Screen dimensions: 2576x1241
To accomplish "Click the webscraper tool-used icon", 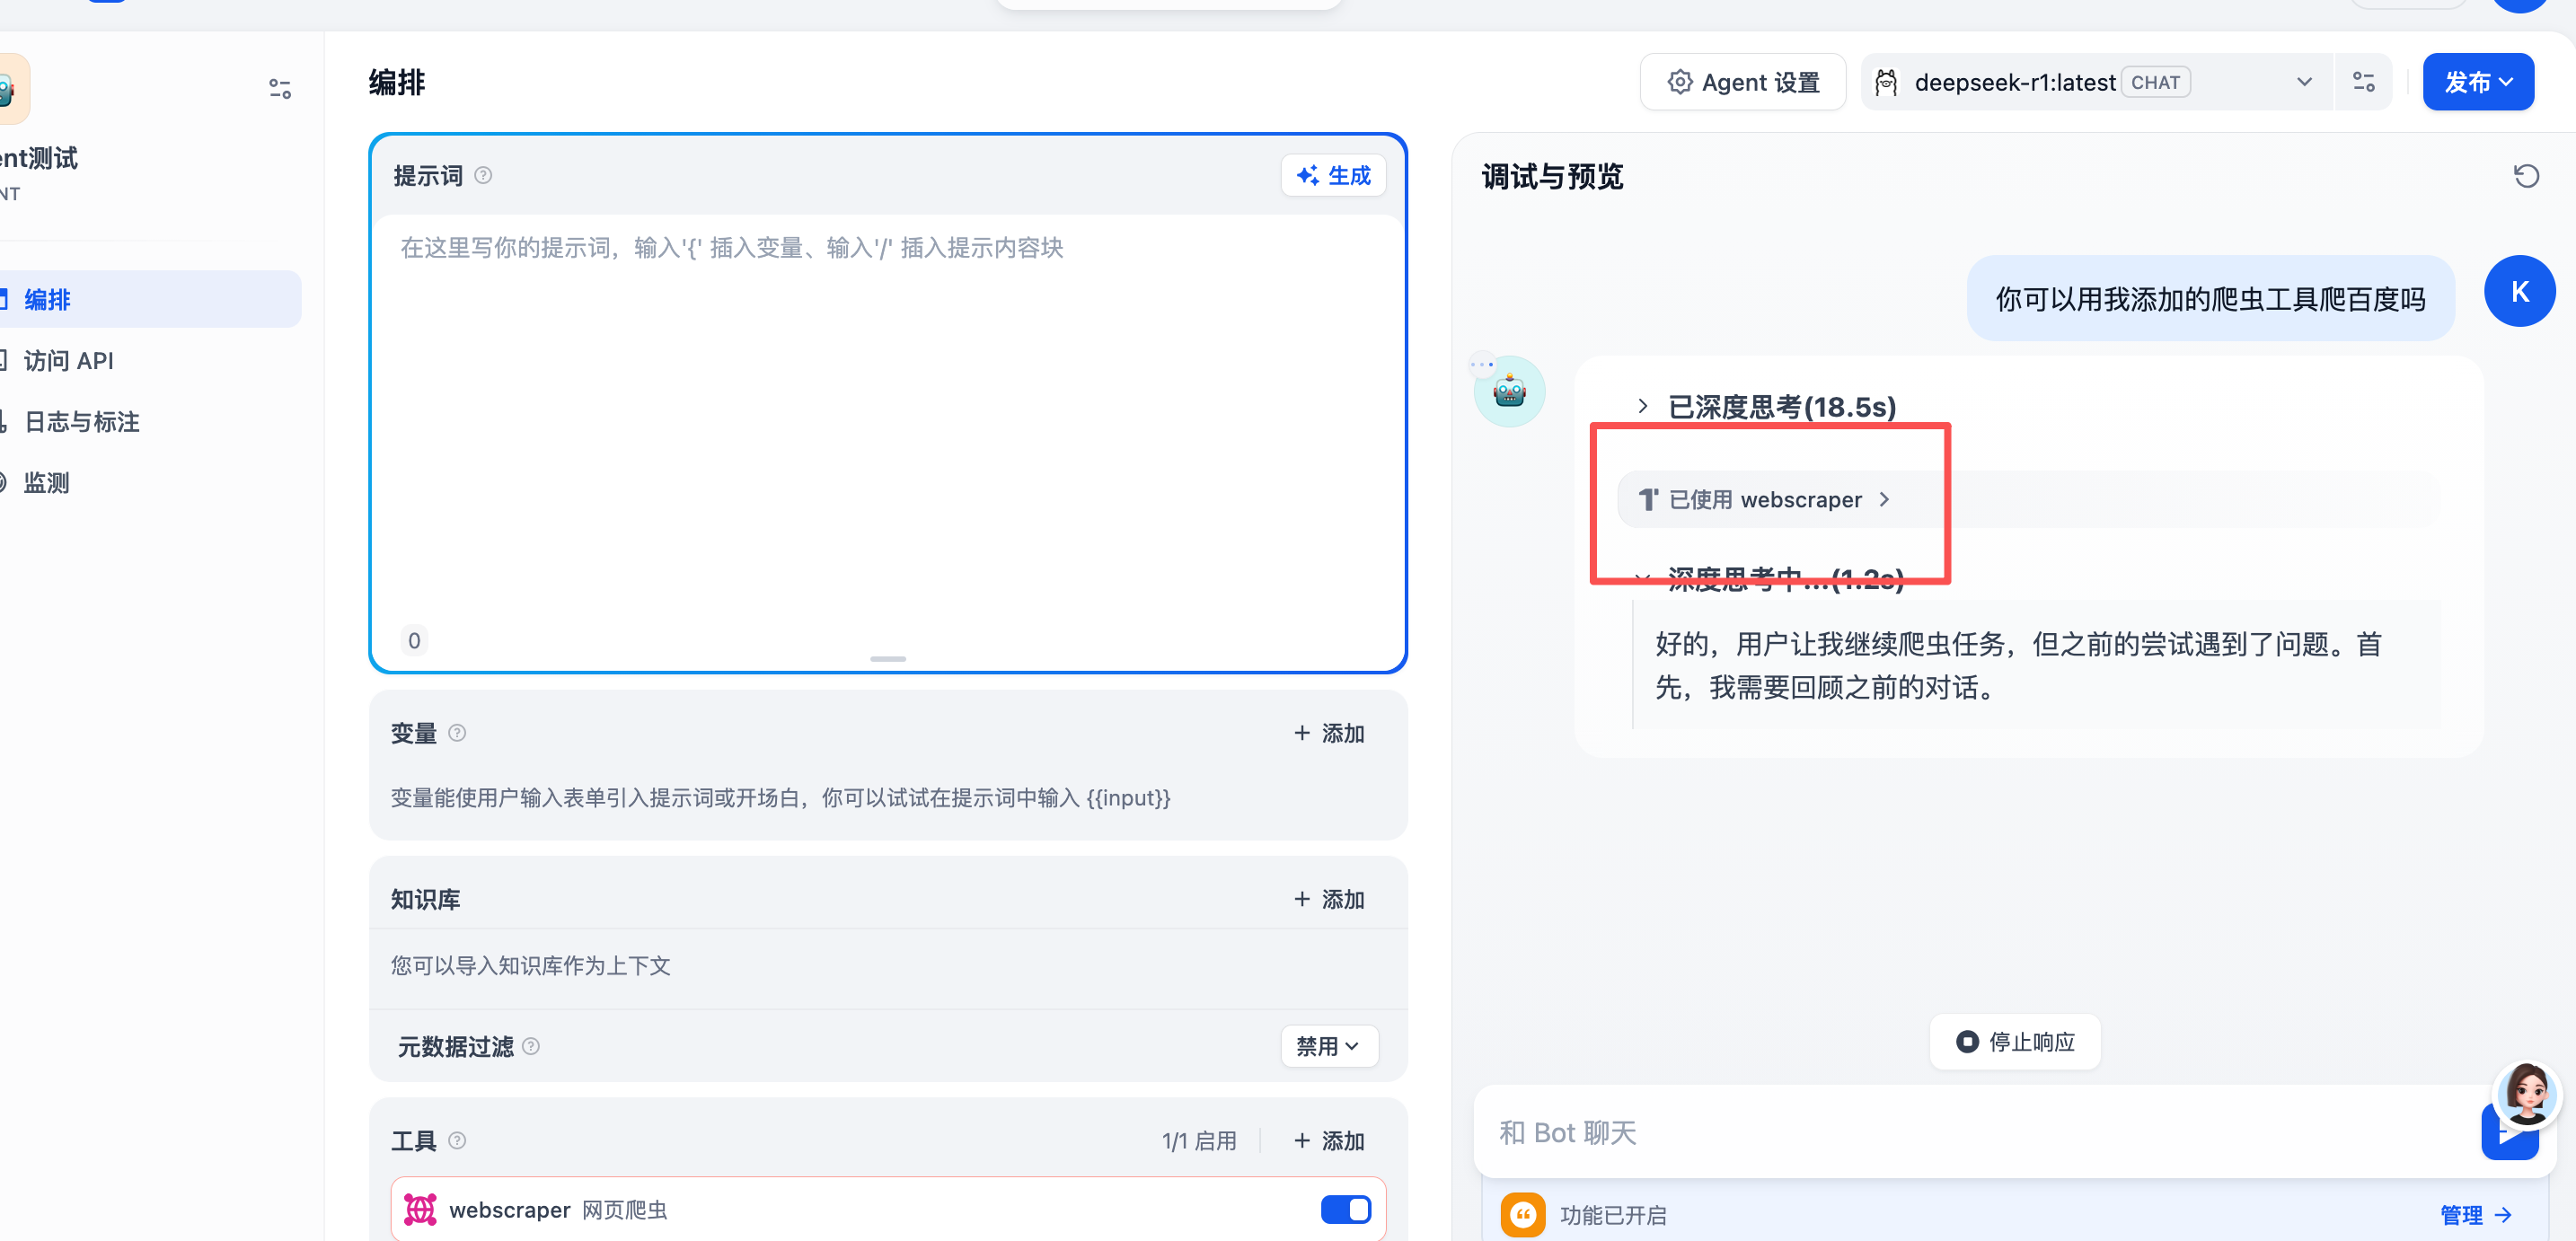I will pyautogui.click(x=1648, y=499).
